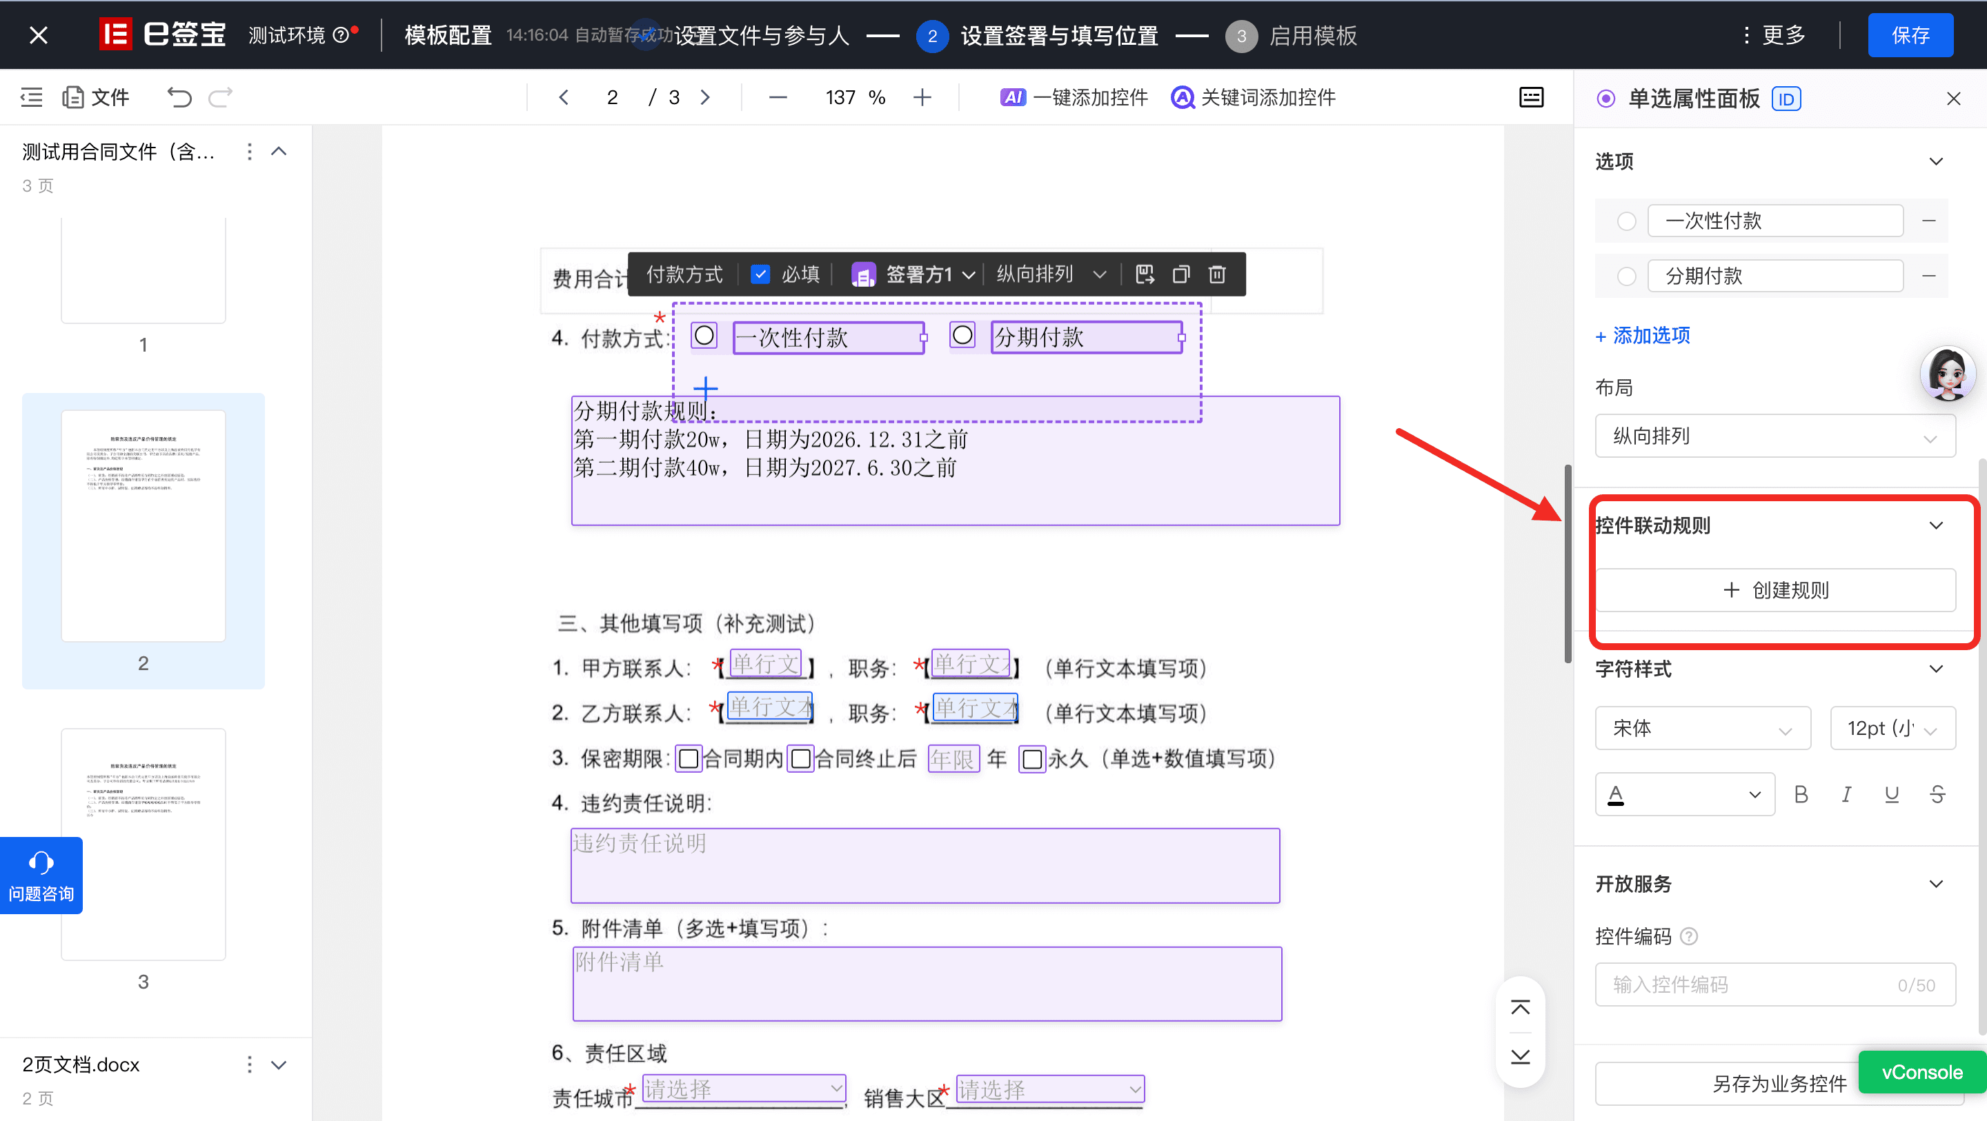
Task: Undo the last action
Action: tap(179, 97)
